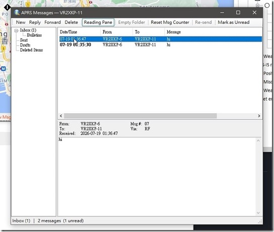Collapse the Inbox tree node
274x232 pixels.
coord(16,31)
